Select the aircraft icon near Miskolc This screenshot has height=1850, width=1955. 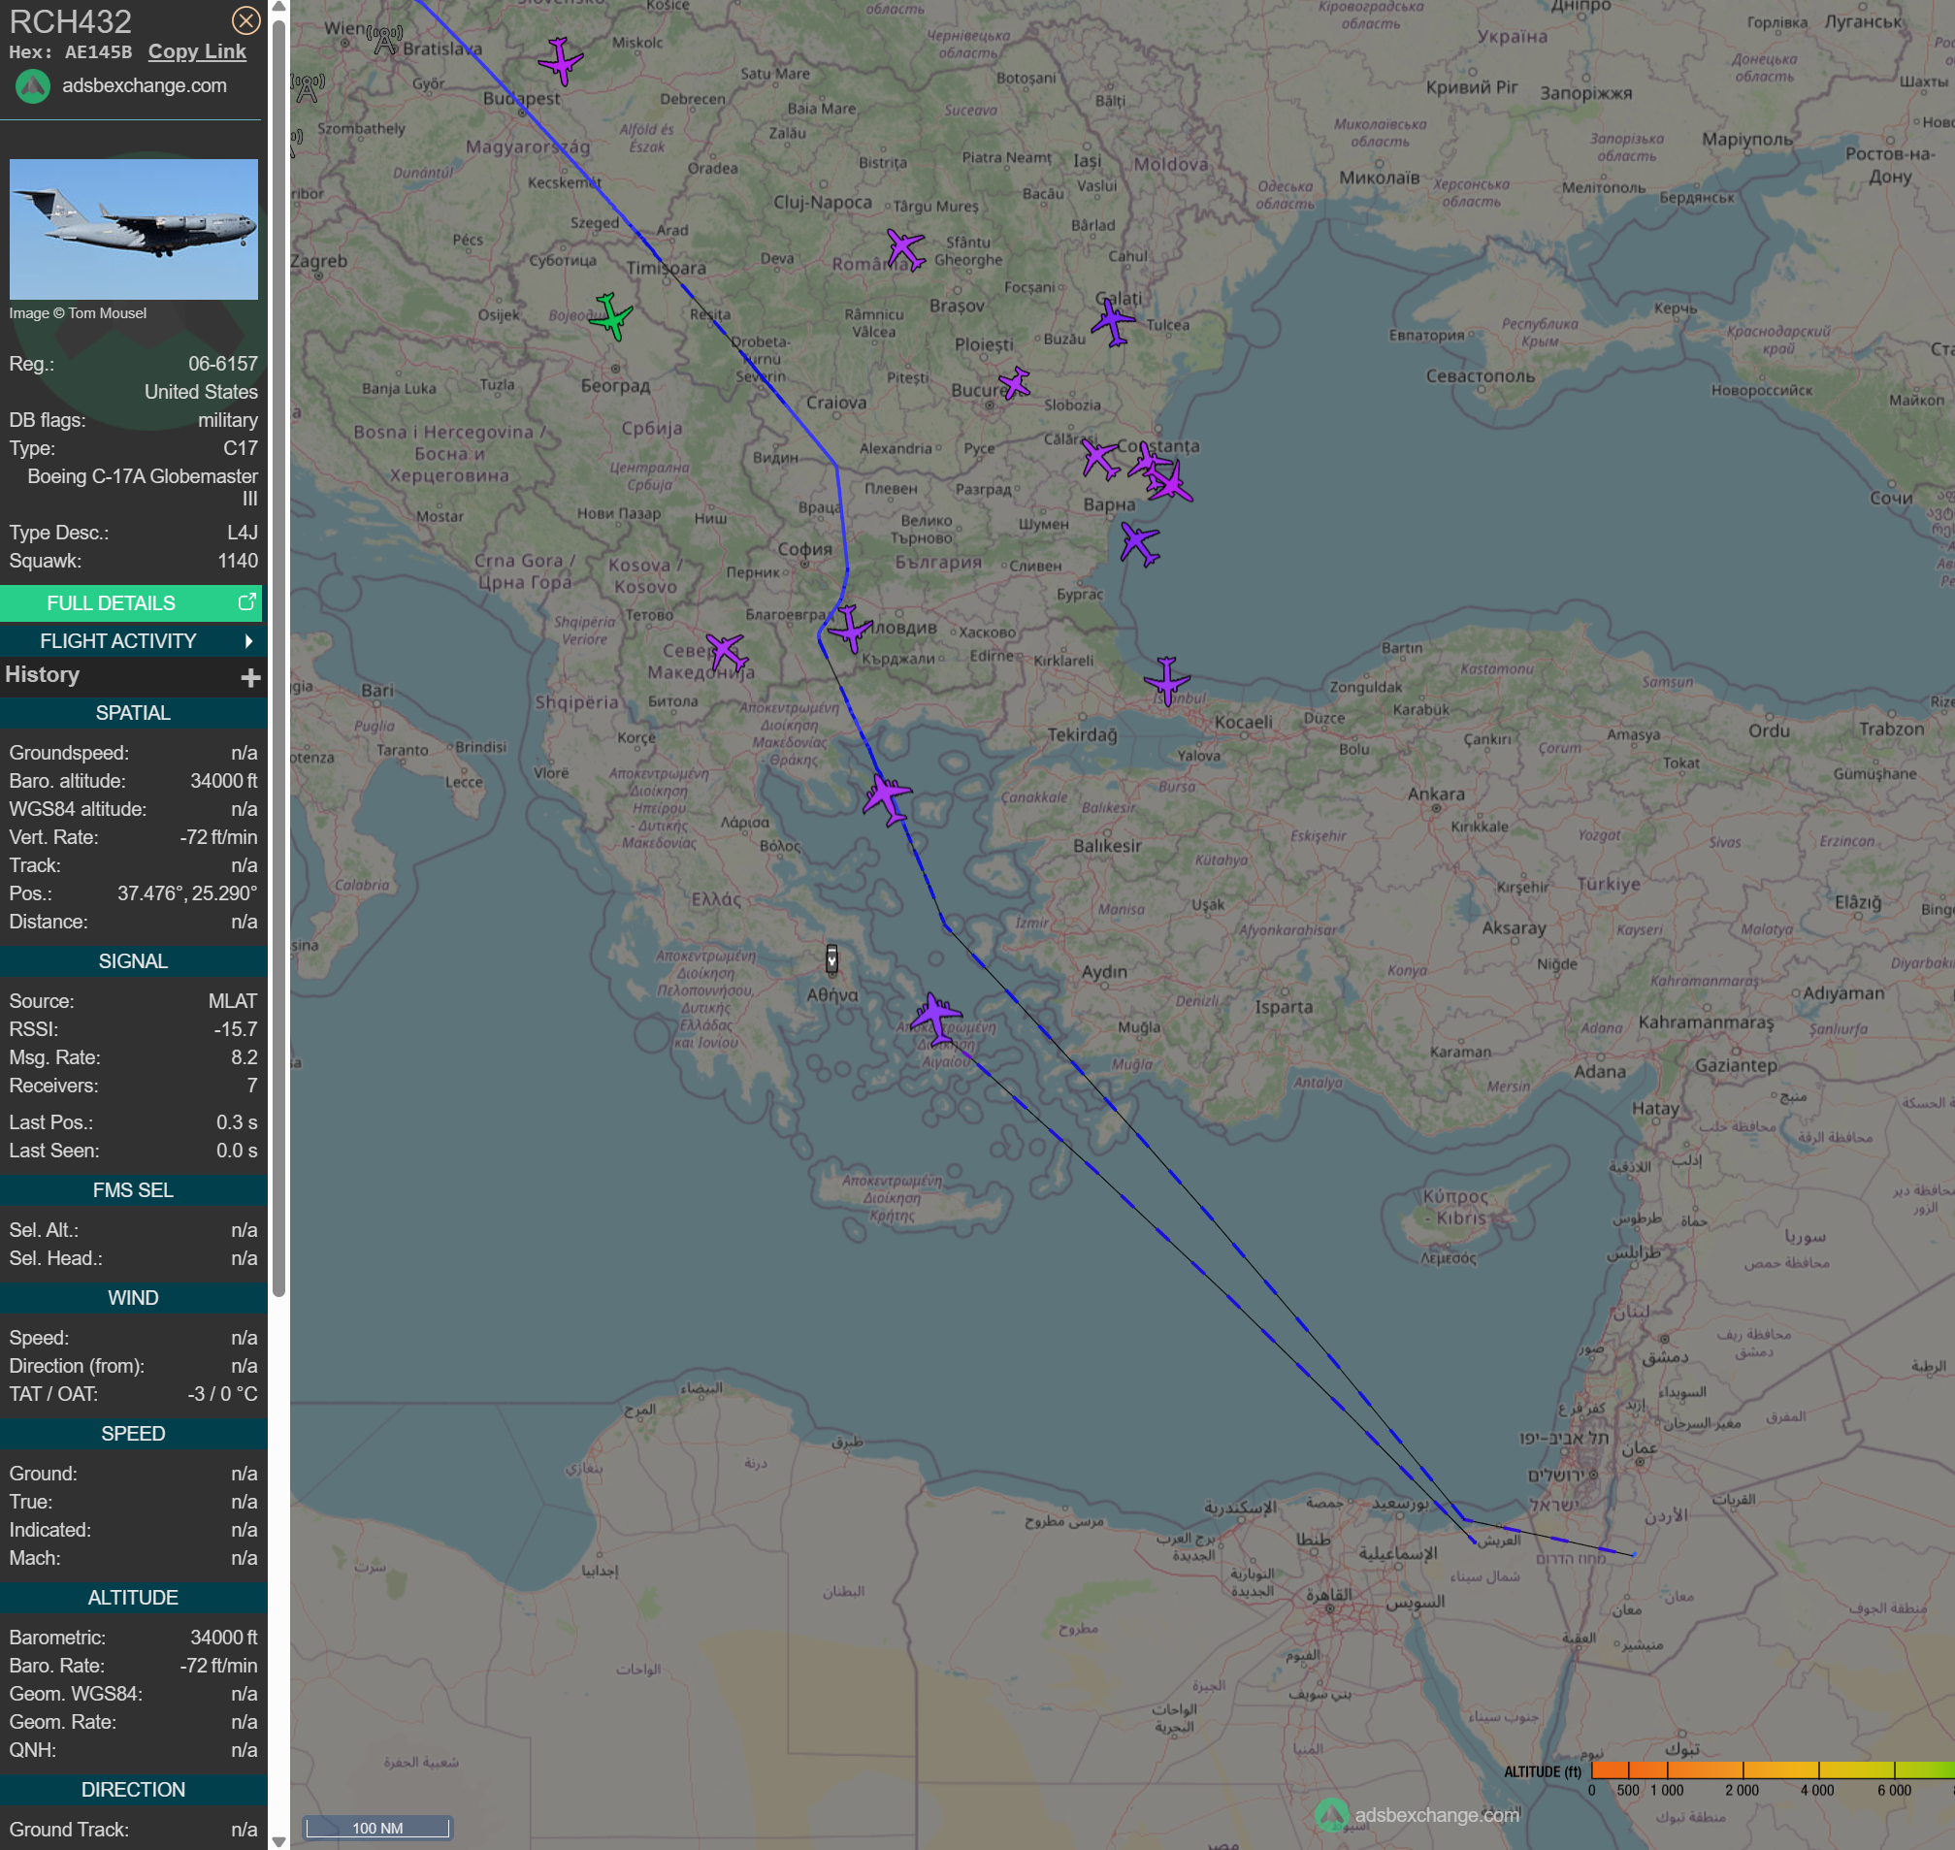[x=560, y=61]
